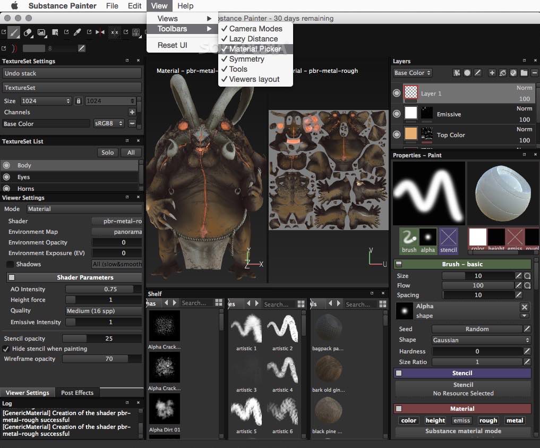Image resolution: width=540 pixels, height=448 pixels.
Task: Toggle the metal material channel button
Action: [x=515, y=420]
